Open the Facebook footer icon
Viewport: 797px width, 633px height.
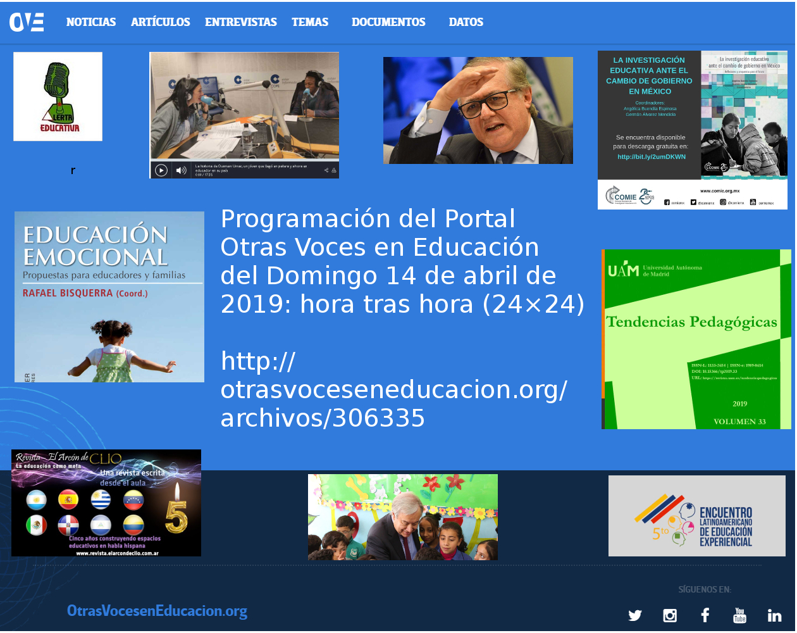coord(705,615)
